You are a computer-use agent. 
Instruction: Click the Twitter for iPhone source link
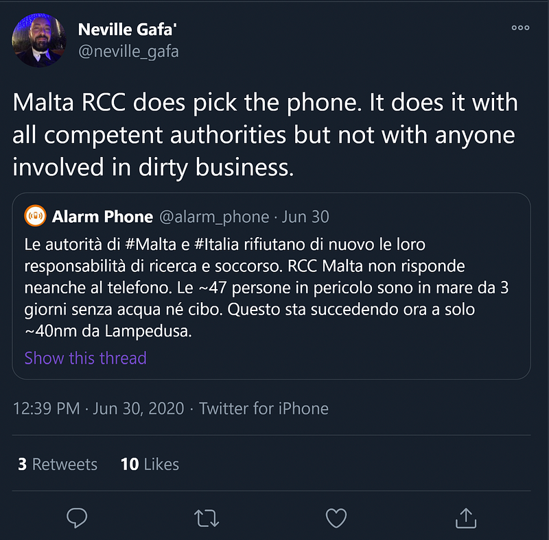click(264, 409)
